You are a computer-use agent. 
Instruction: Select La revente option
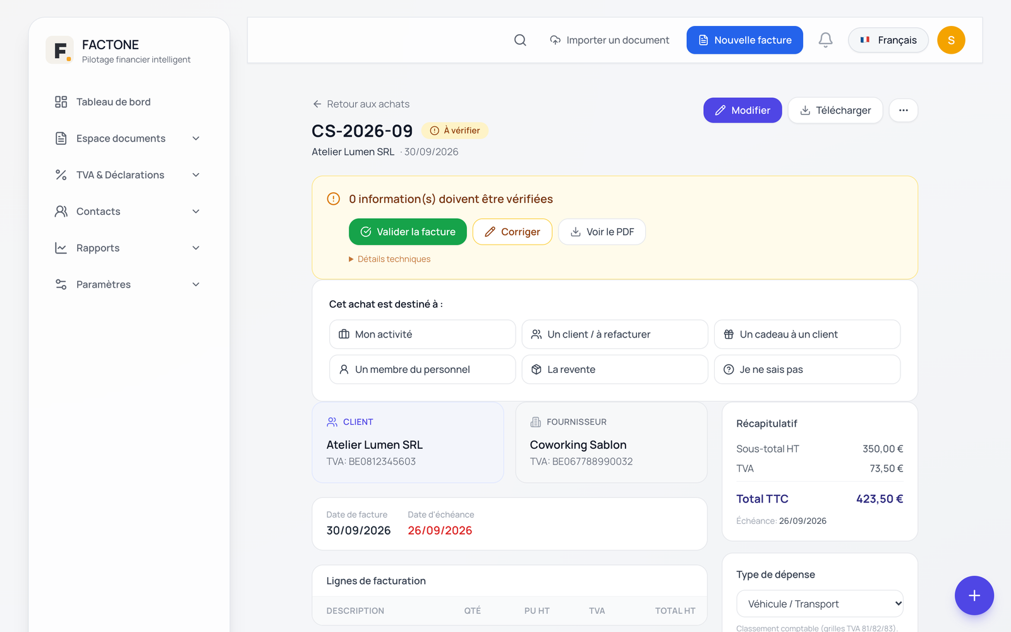click(x=615, y=369)
